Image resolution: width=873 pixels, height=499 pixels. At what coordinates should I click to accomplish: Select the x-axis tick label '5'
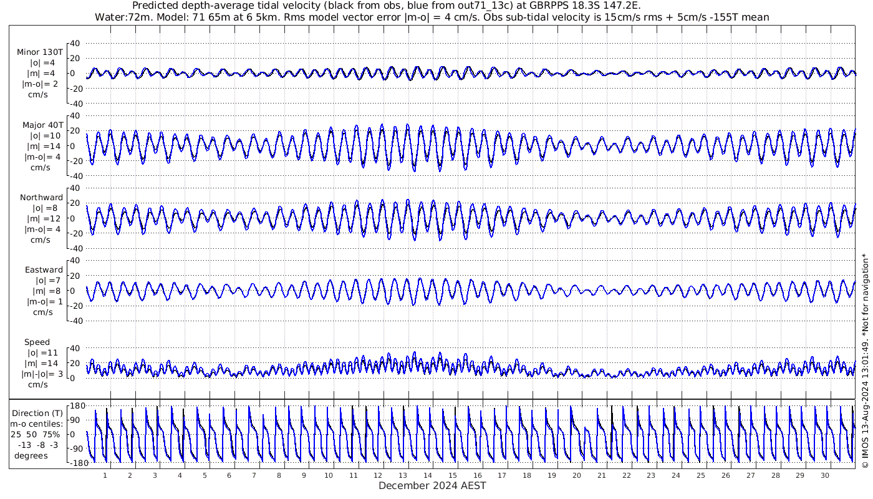click(205, 475)
